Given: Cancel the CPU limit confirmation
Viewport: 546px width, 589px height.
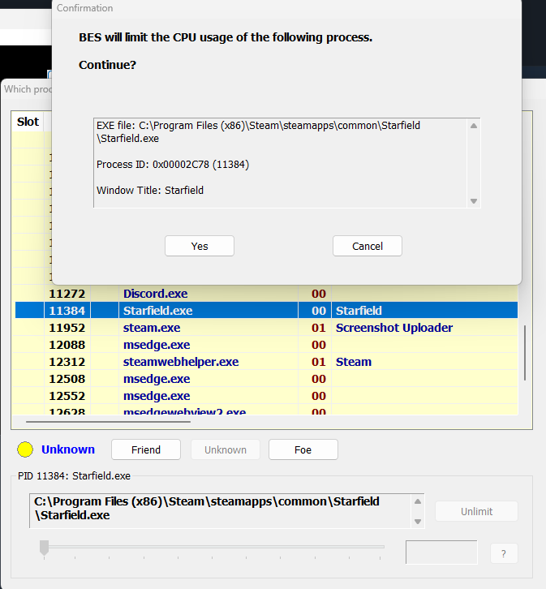Looking at the screenshot, I should tap(368, 246).
